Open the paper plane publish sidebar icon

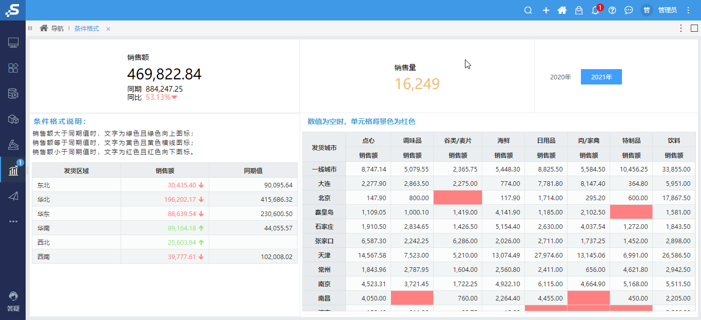pos(13,196)
